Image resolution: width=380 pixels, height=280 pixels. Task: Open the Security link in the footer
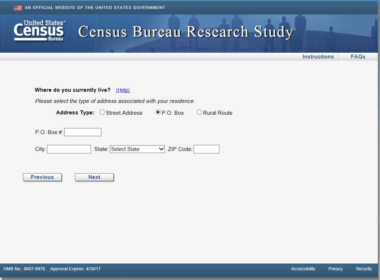364,269
